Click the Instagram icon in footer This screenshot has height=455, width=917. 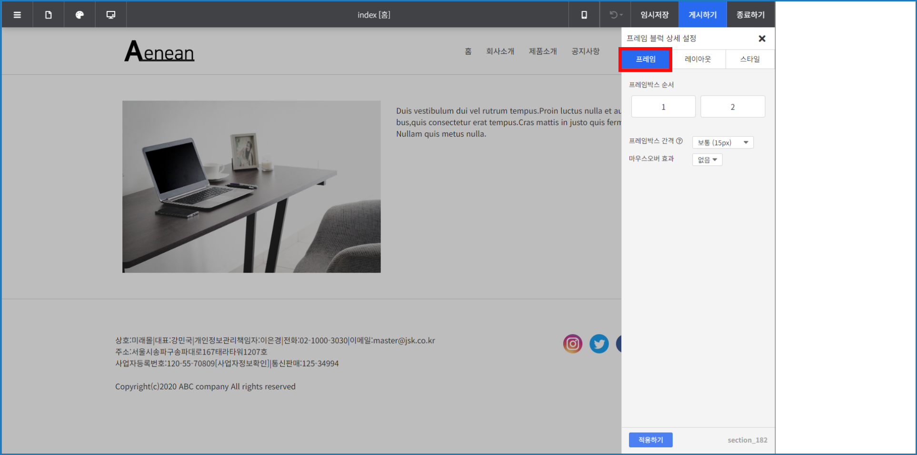(x=573, y=344)
